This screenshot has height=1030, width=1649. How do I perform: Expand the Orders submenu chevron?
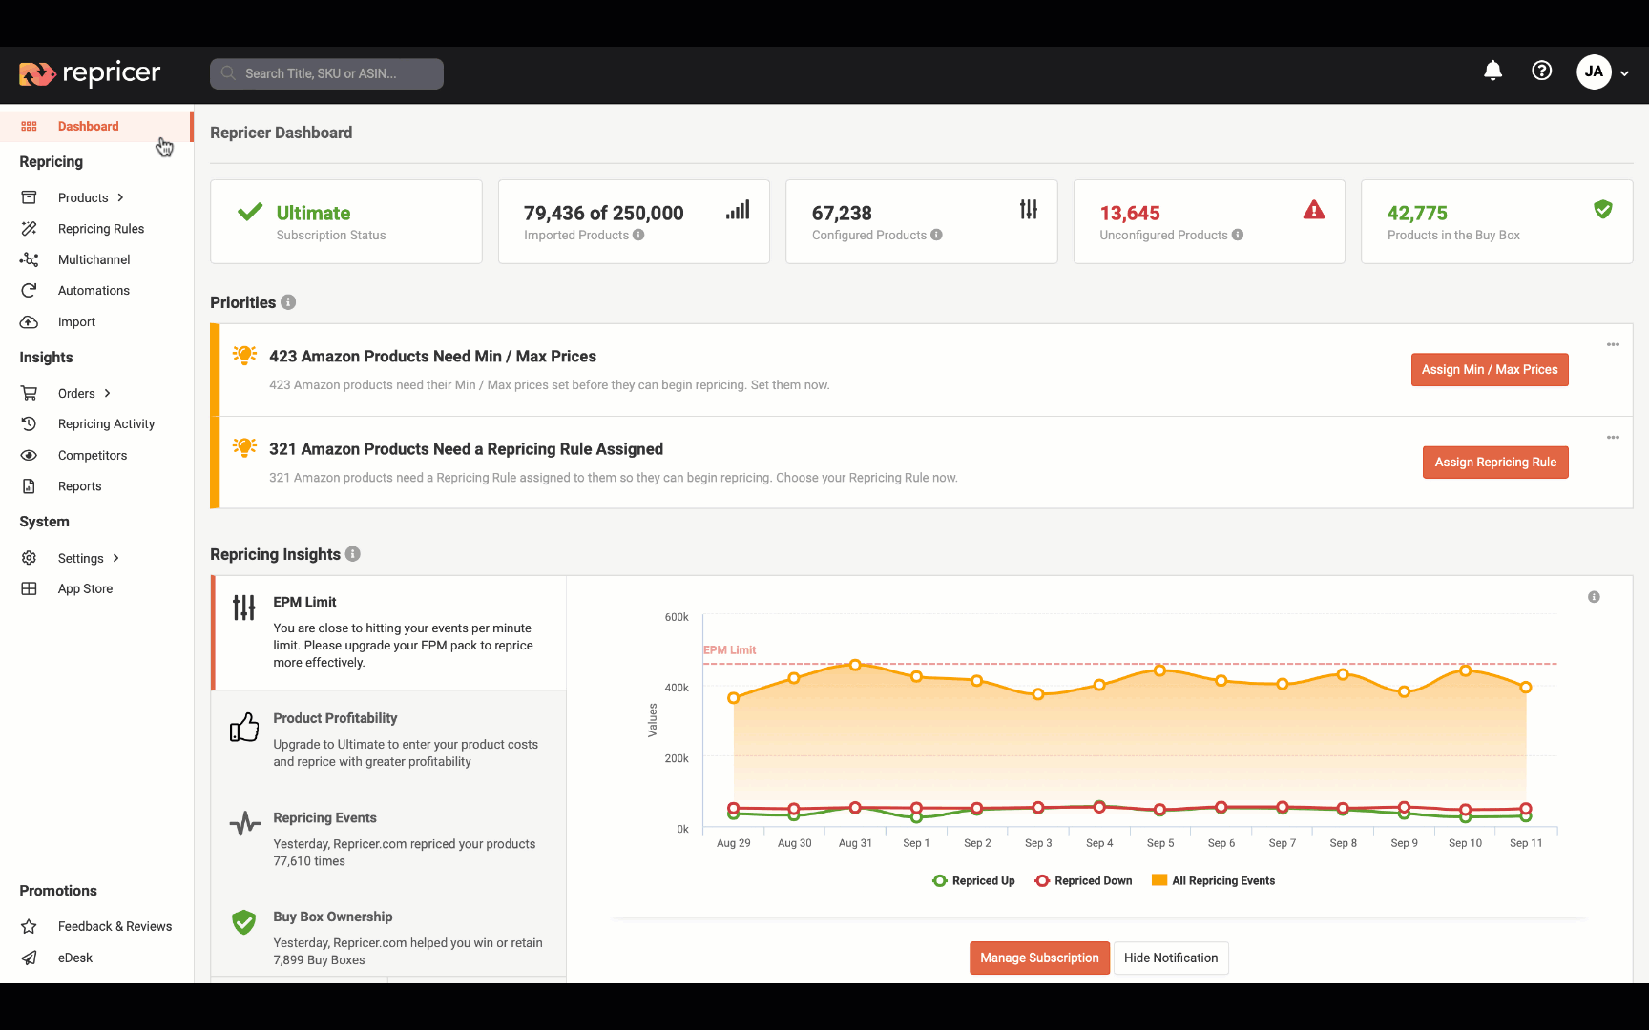107,393
